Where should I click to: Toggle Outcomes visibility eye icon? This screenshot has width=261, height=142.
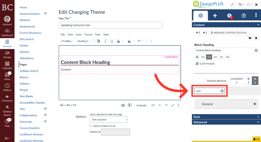(x=45, y=121)
